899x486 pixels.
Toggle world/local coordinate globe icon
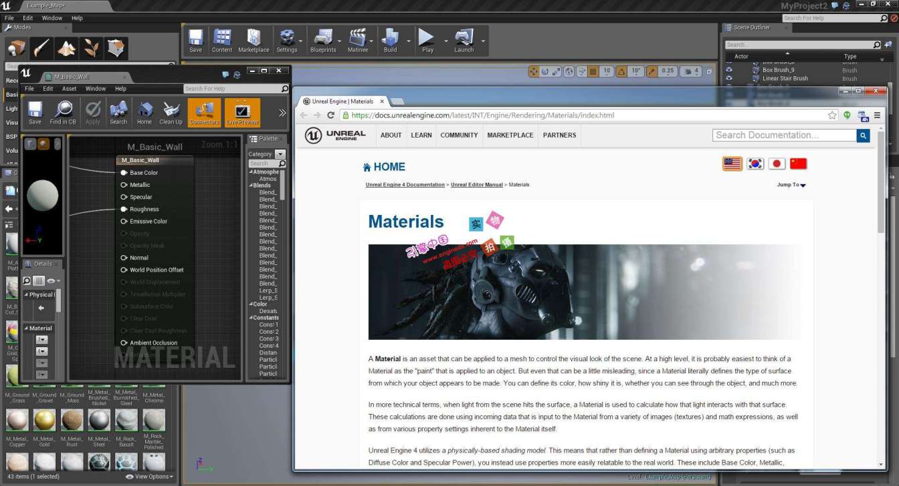point(569,71)
